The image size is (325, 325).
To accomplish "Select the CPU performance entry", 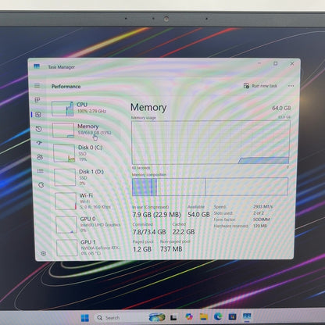I will [x=85, y=109].
